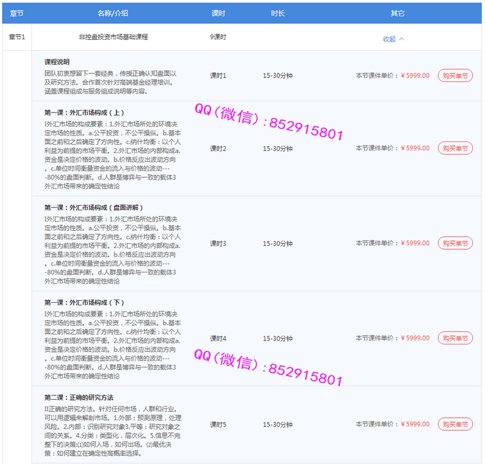
Task: Buy the 课时2 single lesson
Action: click(455, 148)
